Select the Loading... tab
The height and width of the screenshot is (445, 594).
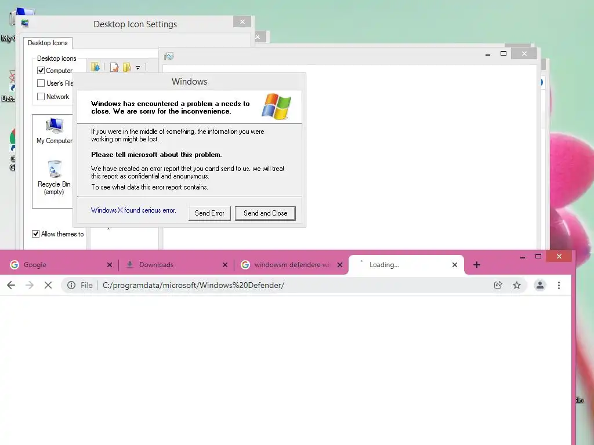(x=405, y=264)
